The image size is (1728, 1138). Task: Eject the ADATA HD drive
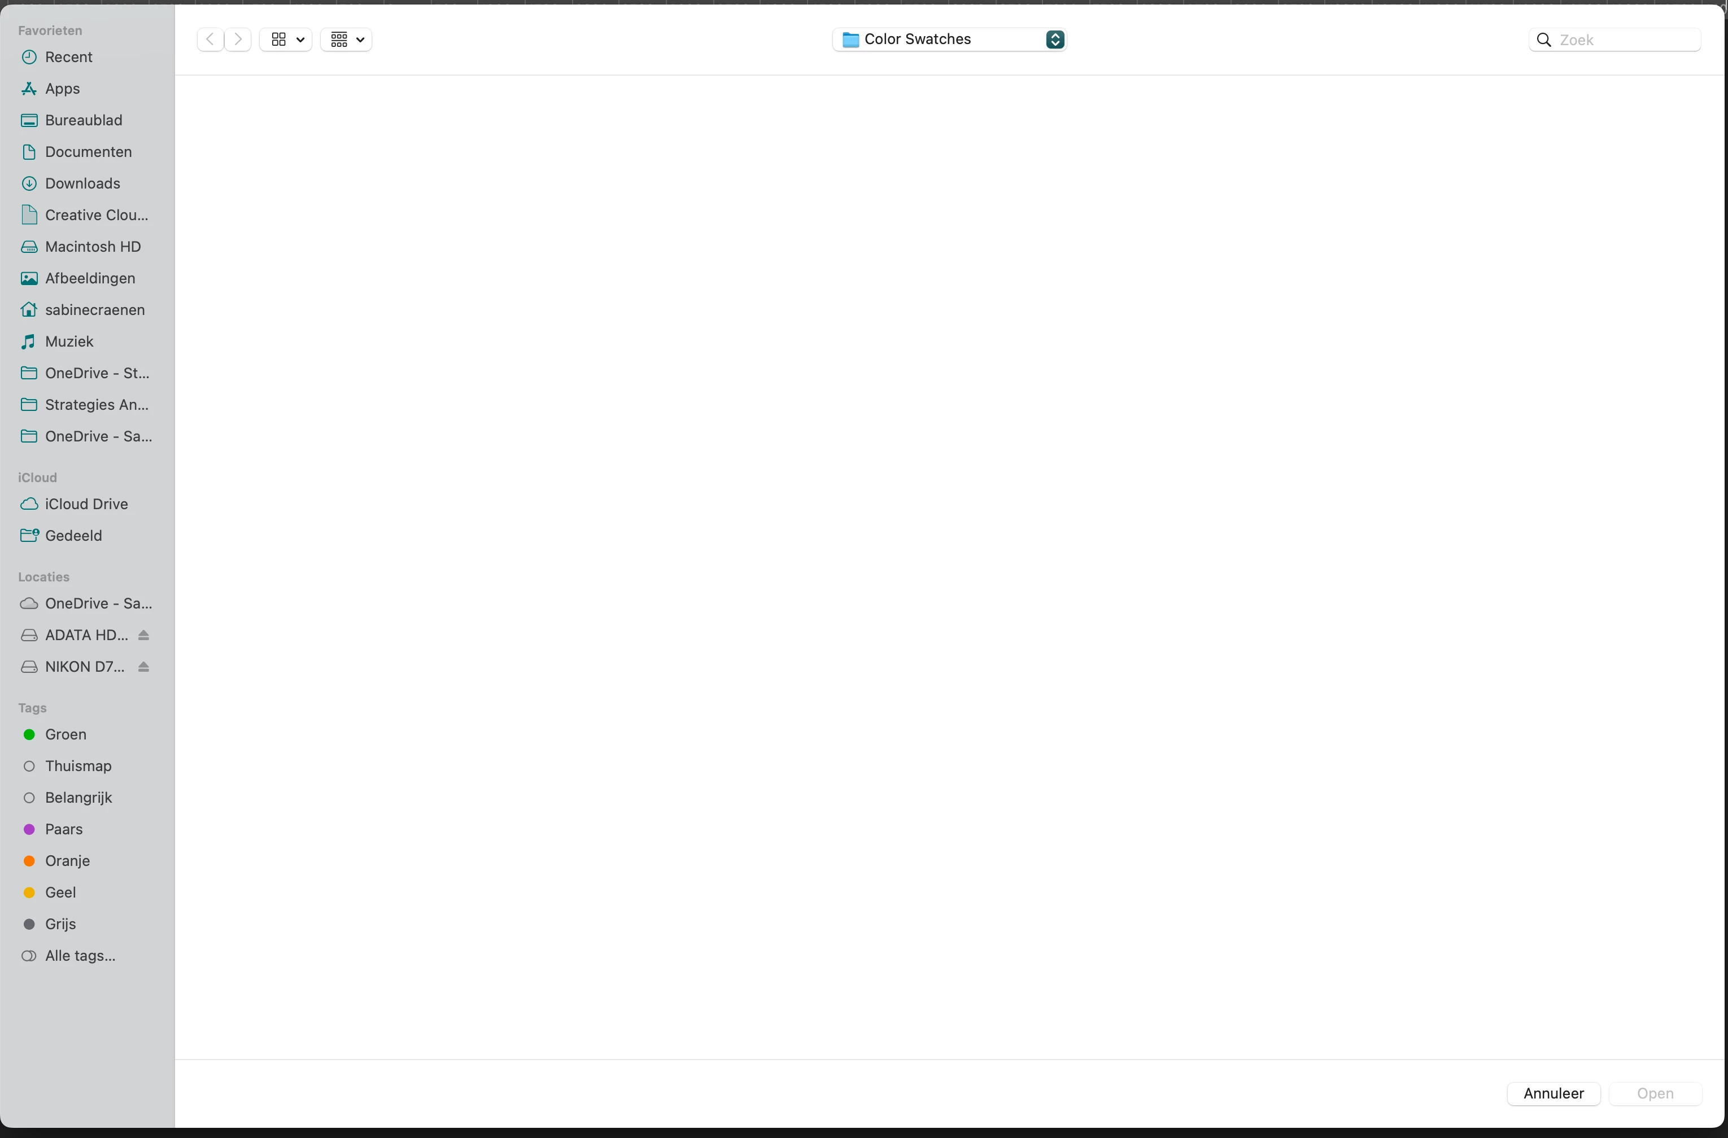[x=144, y=635]
